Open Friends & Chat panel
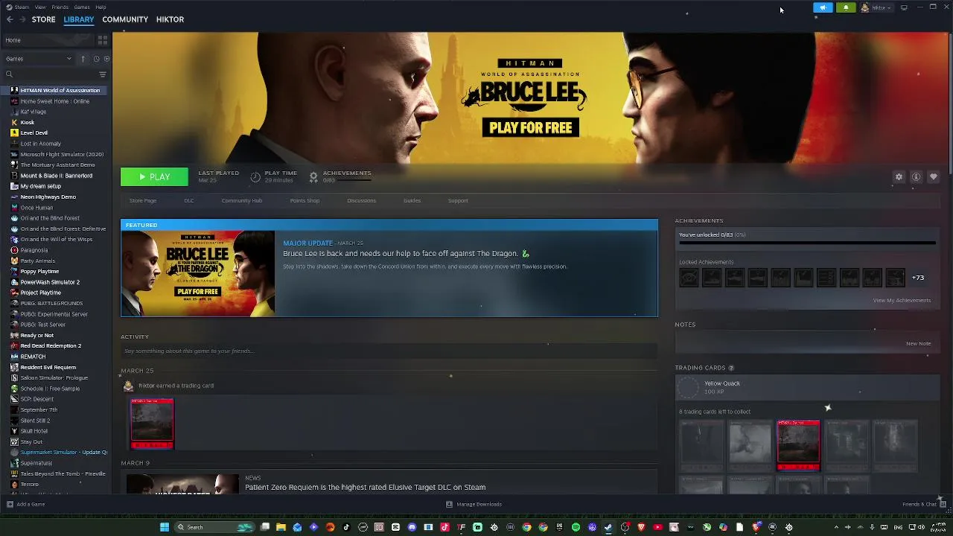 [924, 504]
